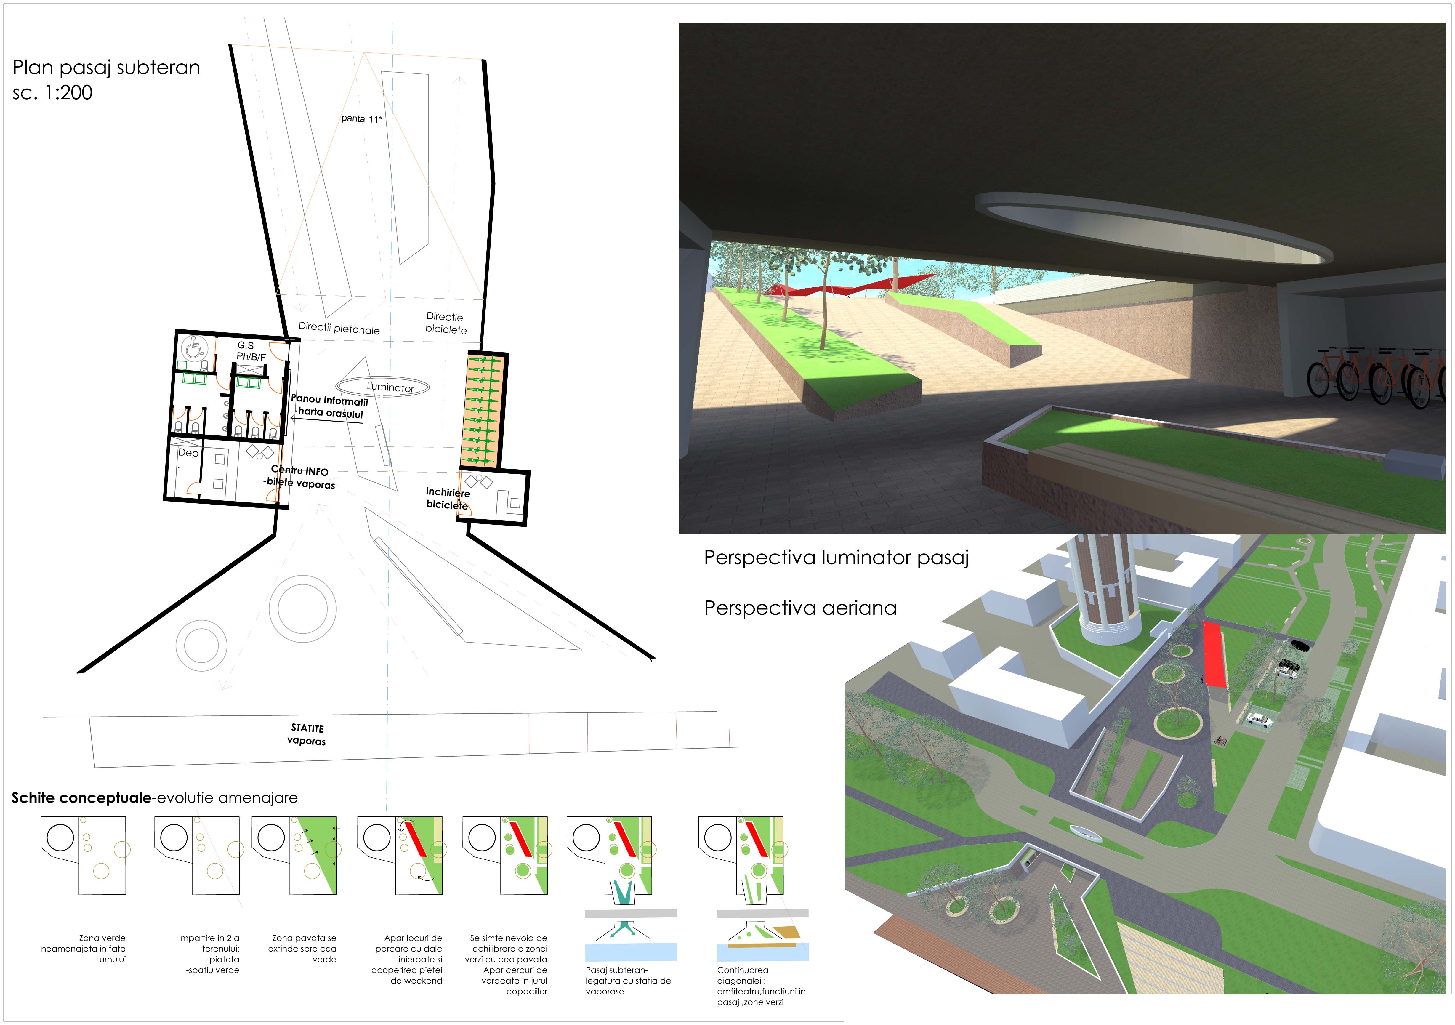
Task: Click the 'Schite conceptuale' heading
Action: click(x=81, y=798)
